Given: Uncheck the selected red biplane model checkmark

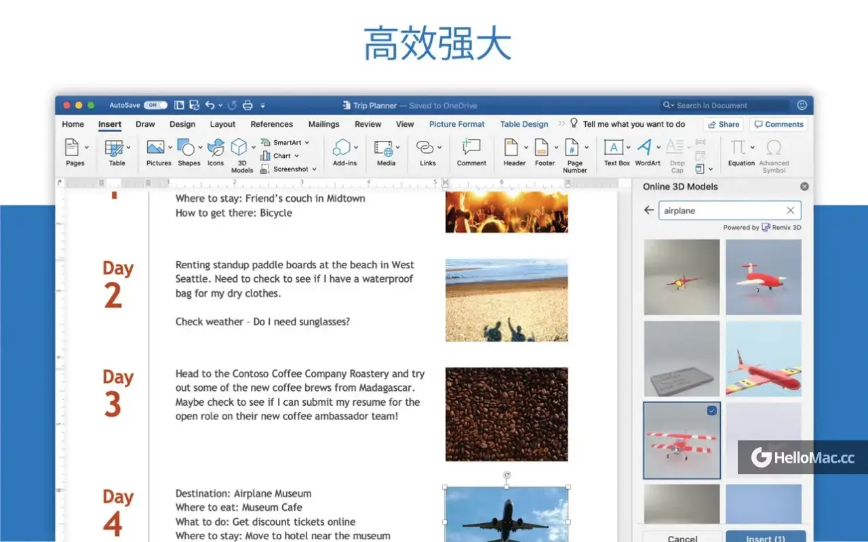Looking at the screenshot, I should click(x=711, y=411).
